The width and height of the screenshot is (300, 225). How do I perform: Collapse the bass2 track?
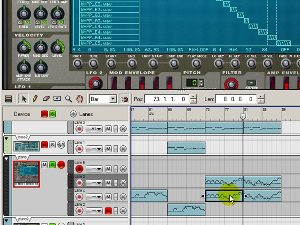6,139
